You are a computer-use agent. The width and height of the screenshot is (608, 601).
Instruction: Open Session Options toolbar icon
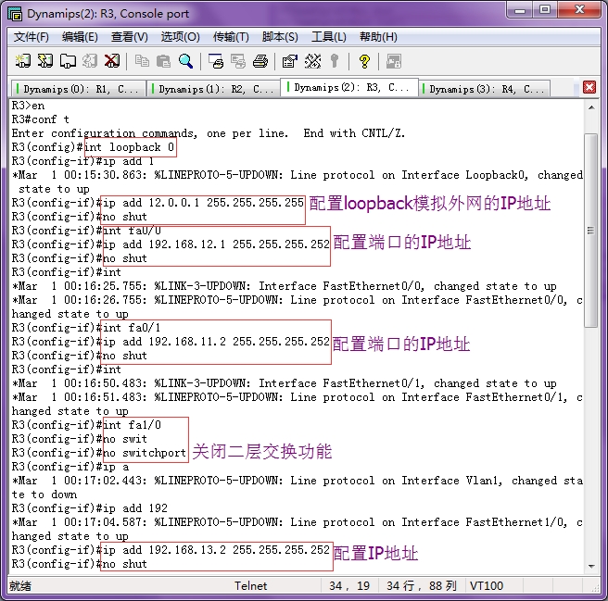coord(290,61)
